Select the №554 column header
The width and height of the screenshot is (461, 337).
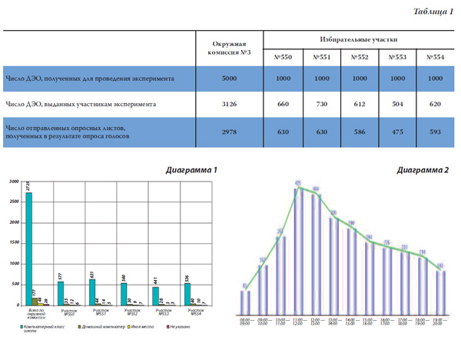pyautogui.click(x=434, y=58)
